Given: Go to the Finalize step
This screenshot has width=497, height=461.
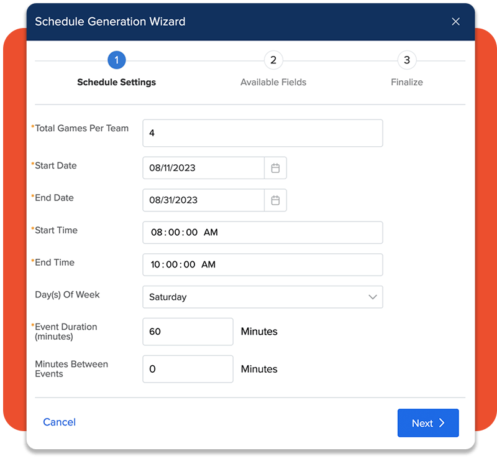Looking at the screenshot, I should [x=407, y=82].
